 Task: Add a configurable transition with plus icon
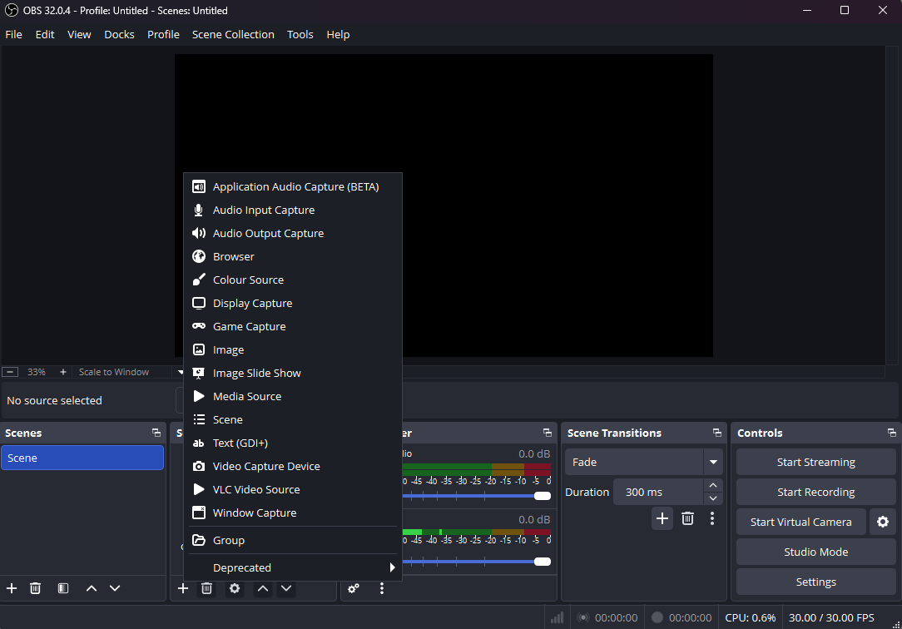(x=662, y=518)
